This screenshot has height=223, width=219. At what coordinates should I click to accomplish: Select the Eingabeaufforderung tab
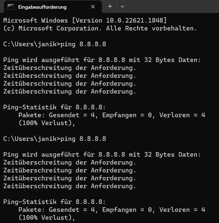pos(53,7)
